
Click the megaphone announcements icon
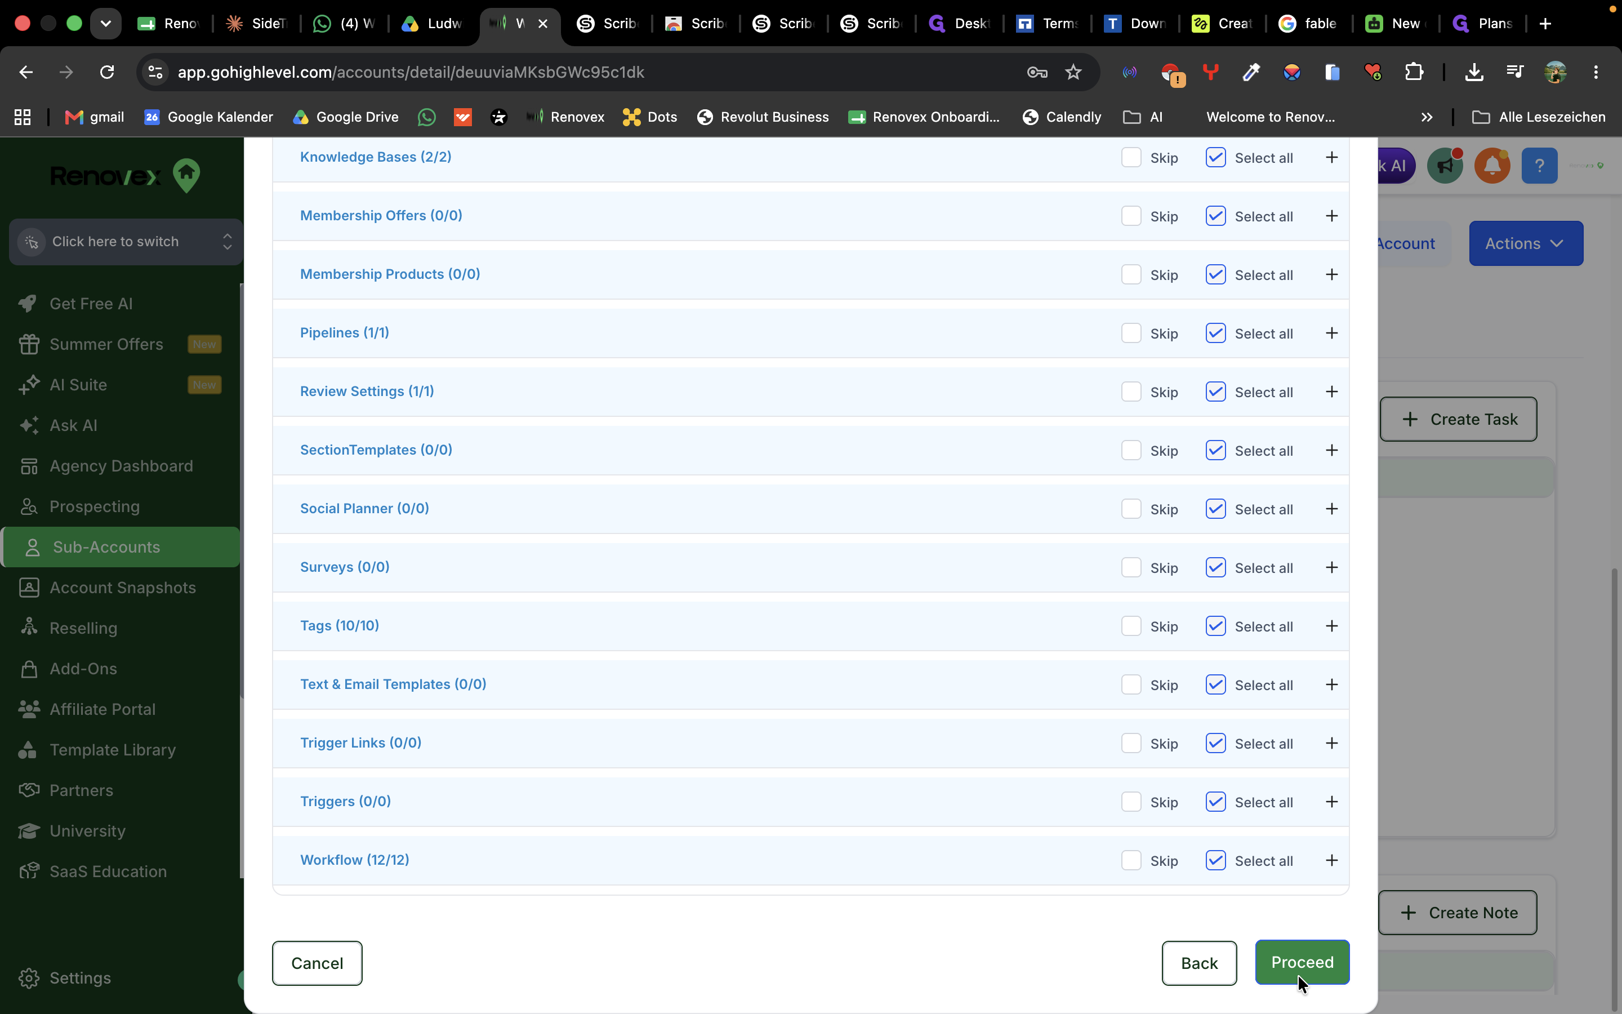(x=1445, y=166)
